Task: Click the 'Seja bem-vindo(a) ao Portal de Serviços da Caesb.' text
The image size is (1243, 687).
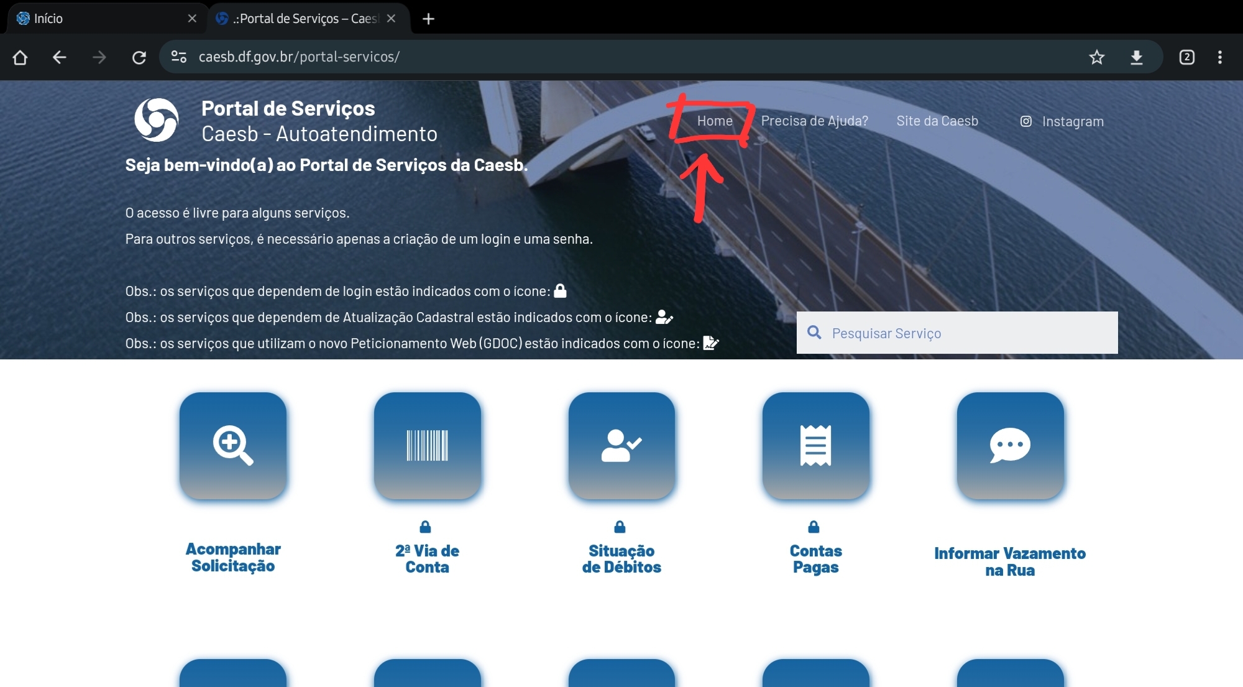Action: tap(326, 165)
